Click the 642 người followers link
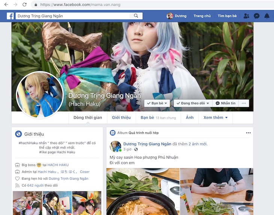This screenshot has width=274, height=215. pos(36,185)
